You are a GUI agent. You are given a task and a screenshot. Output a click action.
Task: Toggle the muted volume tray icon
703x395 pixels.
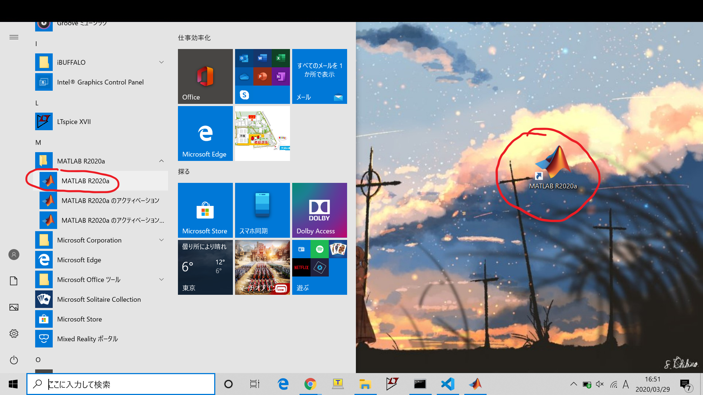tap(600, 384)
